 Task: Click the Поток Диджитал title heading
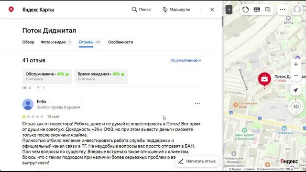[49, 31]
